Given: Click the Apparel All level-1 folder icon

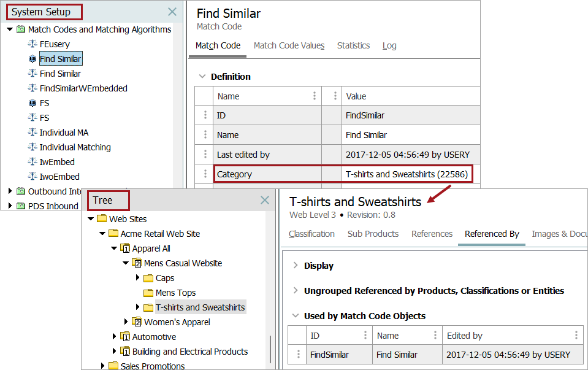Looking at the screenshot, I should (x=125, y=249).
